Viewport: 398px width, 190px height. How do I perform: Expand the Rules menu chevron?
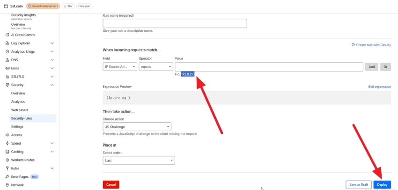(52, 169)
